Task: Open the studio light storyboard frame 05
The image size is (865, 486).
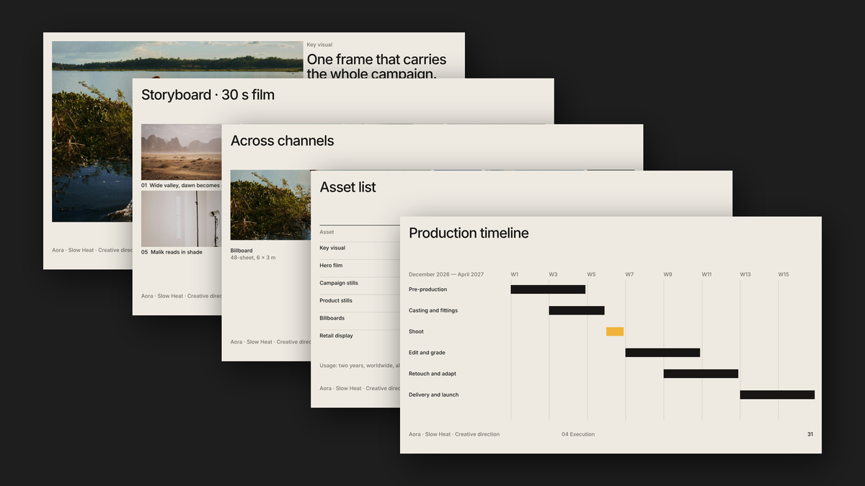Action: tap(181, 218)
